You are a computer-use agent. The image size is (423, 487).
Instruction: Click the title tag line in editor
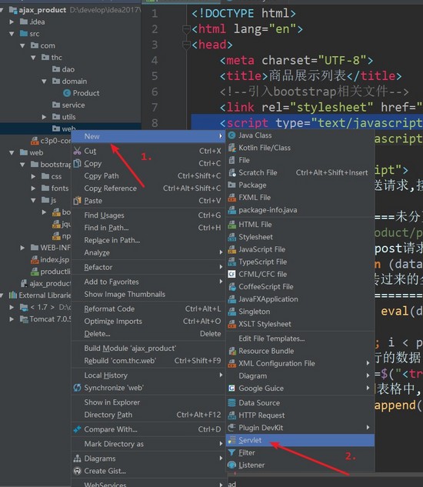311,76
